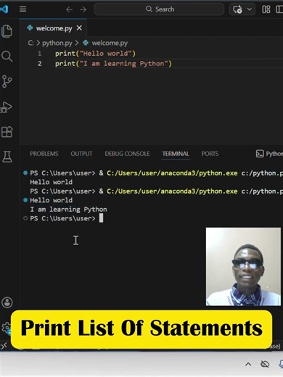This screenshot has height=377, width=283.
Task: Click terminal output 'I am learning Python'
Action: click(68, 210)
